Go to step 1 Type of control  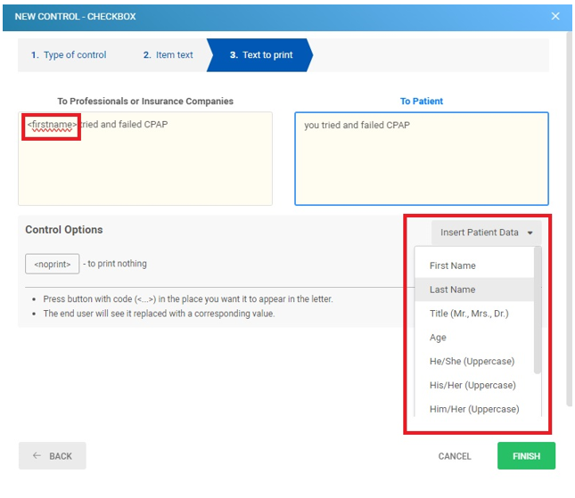69,55
